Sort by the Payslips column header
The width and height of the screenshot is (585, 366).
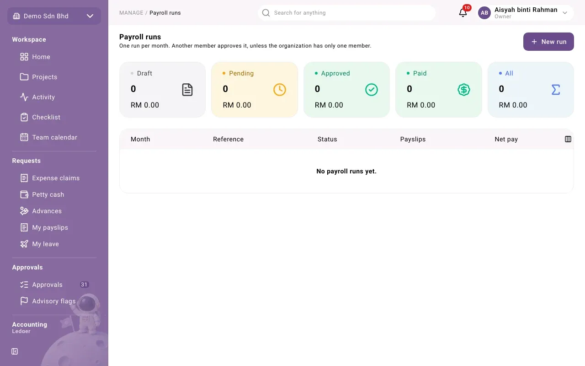coord(413,139)
